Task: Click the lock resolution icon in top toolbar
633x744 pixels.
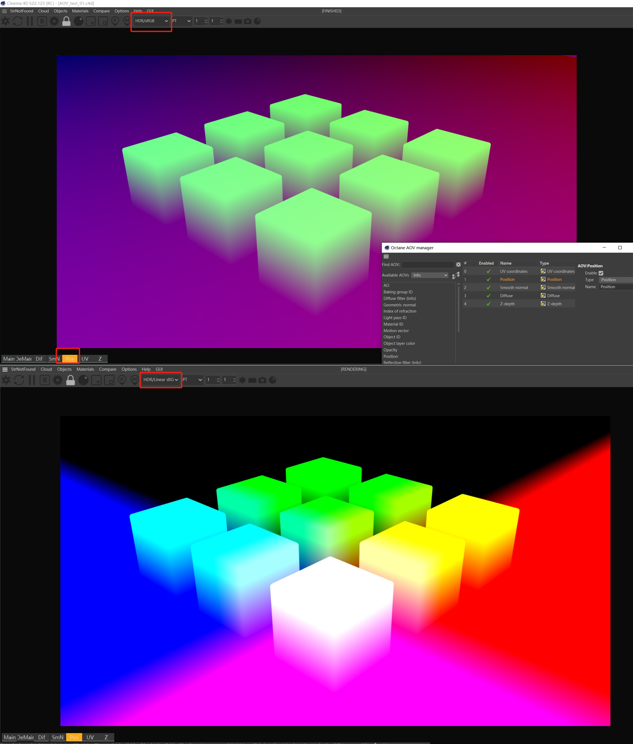Action: pyautogui.click(x=66, y=21)
